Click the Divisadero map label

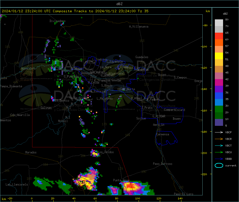click(57, 21)
